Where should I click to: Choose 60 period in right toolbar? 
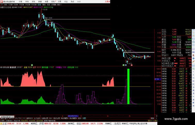(x=193, y=84)
